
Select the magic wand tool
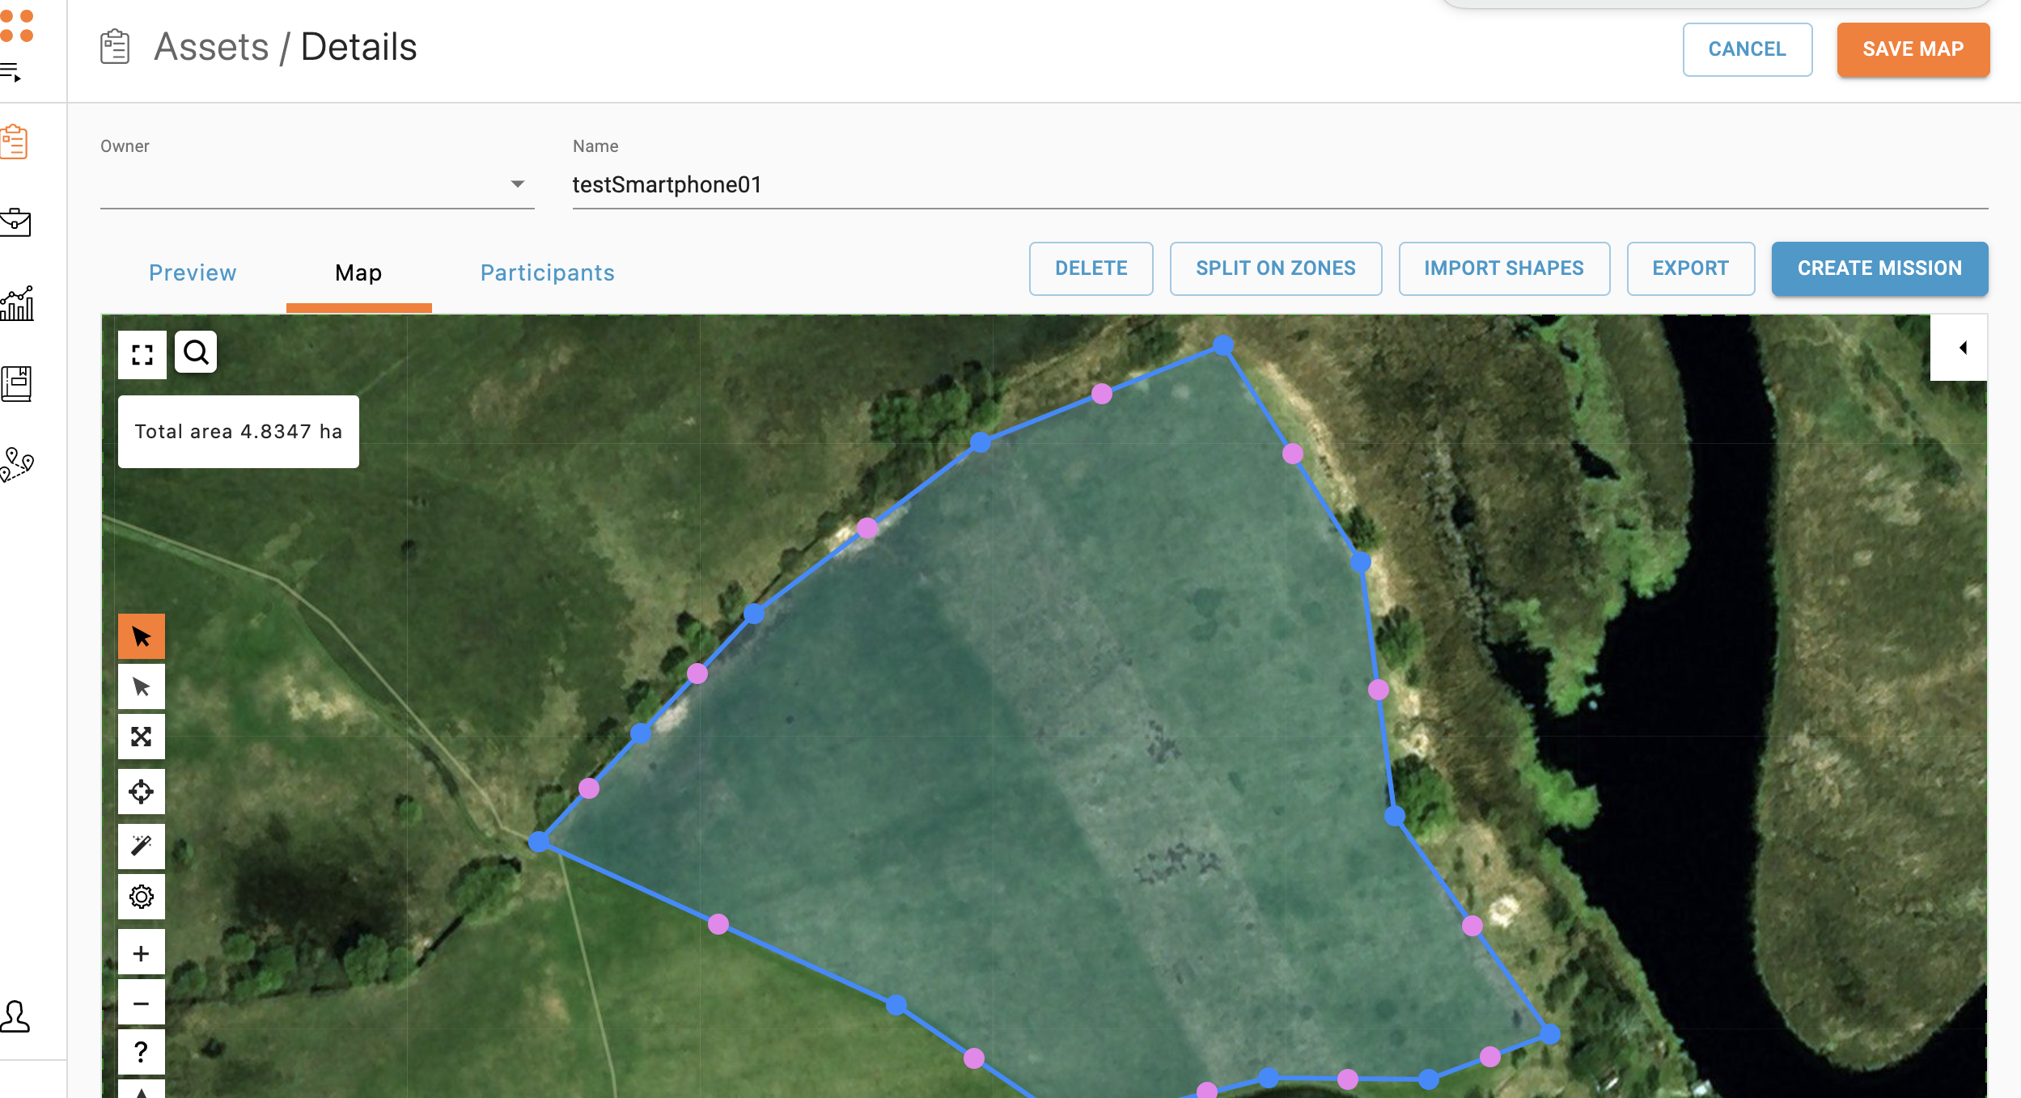click(142, 846)
